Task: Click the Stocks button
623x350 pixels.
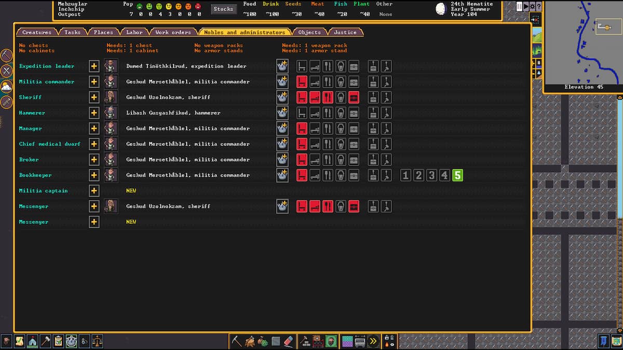Action: 223,9
